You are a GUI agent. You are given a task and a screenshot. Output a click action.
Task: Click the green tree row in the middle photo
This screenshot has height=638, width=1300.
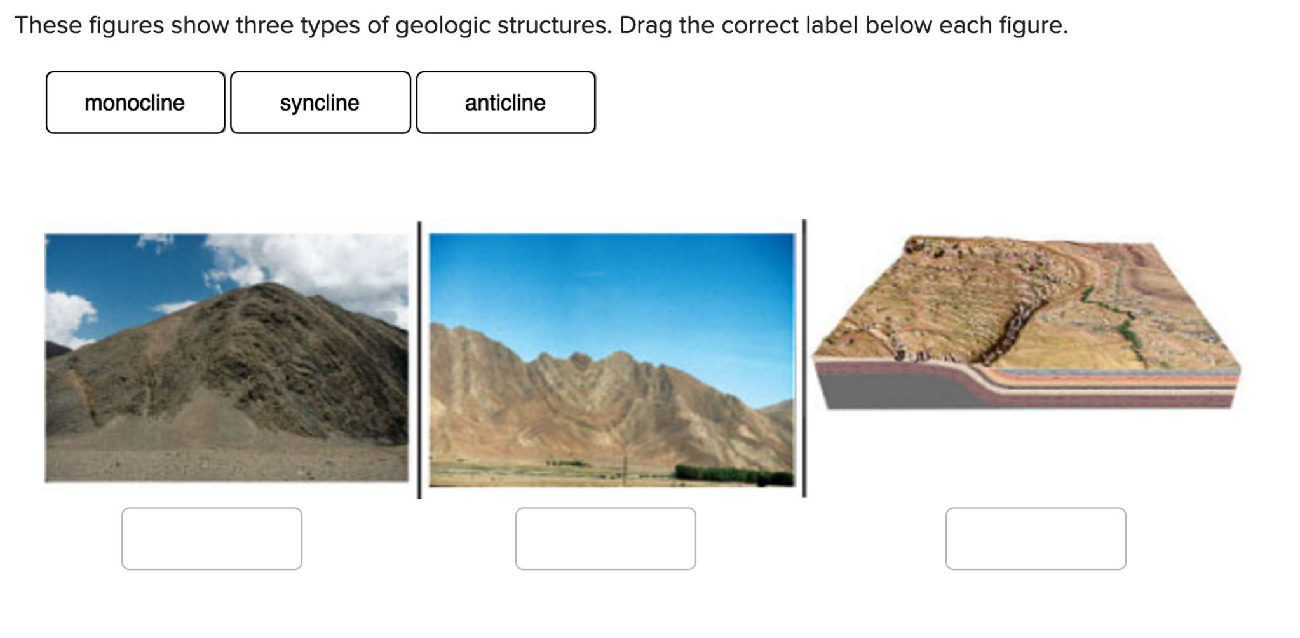[731, 473]
